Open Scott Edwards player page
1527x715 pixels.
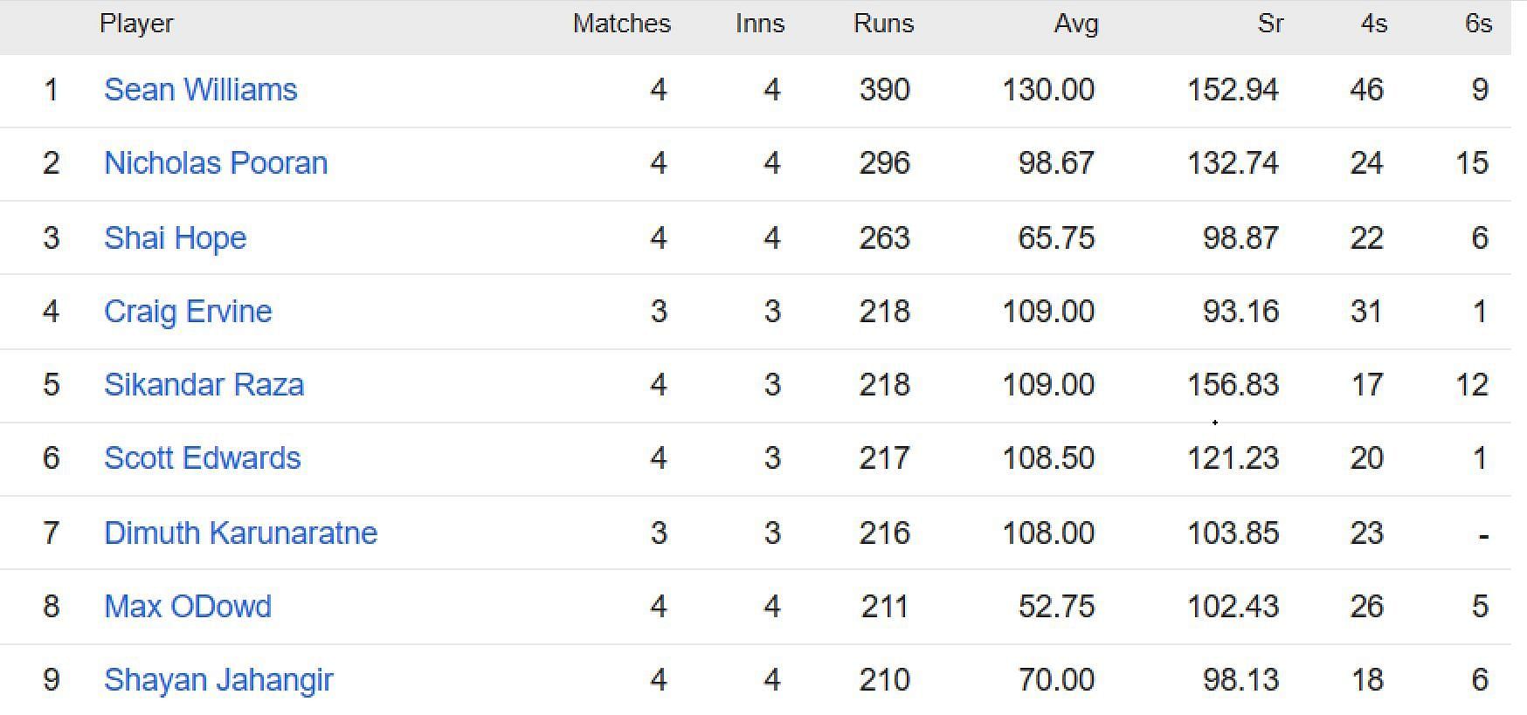point(202,458)
